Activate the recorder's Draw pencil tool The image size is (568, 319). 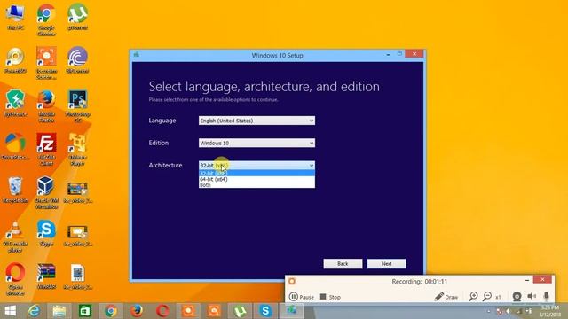coord(446,297)
